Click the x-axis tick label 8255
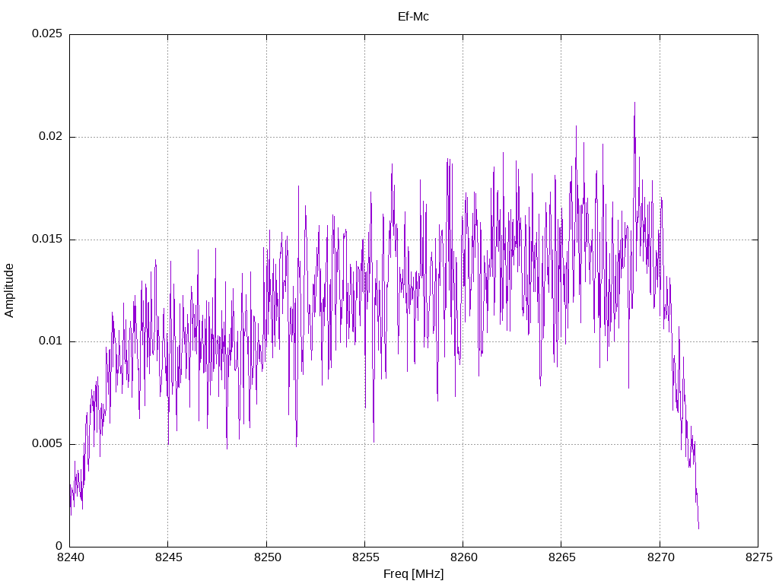 pos(365,557)
